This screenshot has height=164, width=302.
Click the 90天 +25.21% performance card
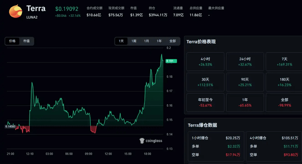[245, 82]
